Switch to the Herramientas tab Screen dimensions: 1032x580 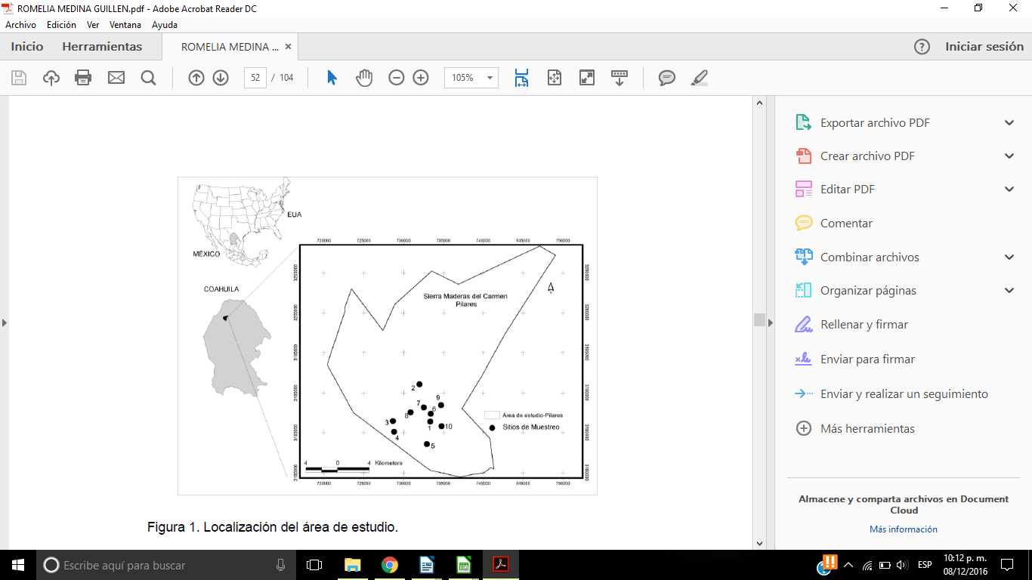pos(102,47)
